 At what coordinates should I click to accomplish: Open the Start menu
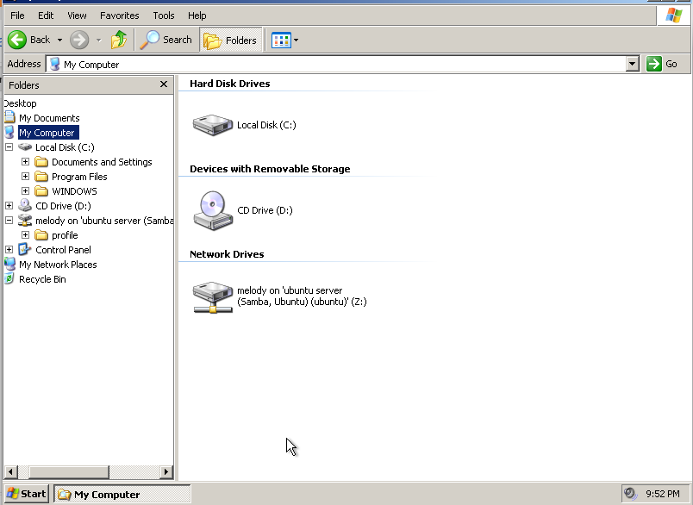click(26, 494)
